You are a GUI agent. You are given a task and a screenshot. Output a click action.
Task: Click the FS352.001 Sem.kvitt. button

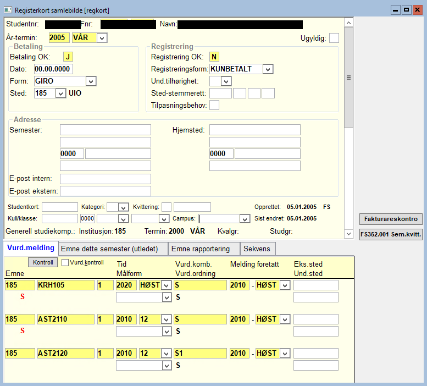(x=391, y=234)
